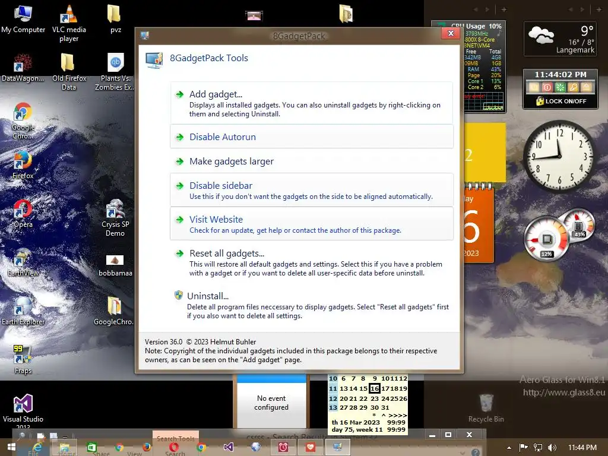Open the Opera desktop shortcut
608x456 pixels.
point(23,214)
